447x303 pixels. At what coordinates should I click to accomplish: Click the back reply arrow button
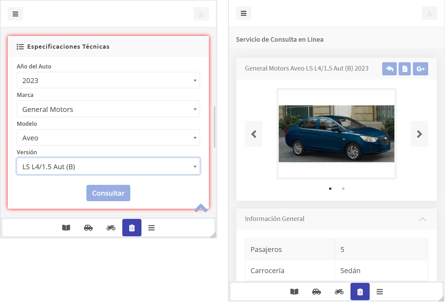click(389, 69)
